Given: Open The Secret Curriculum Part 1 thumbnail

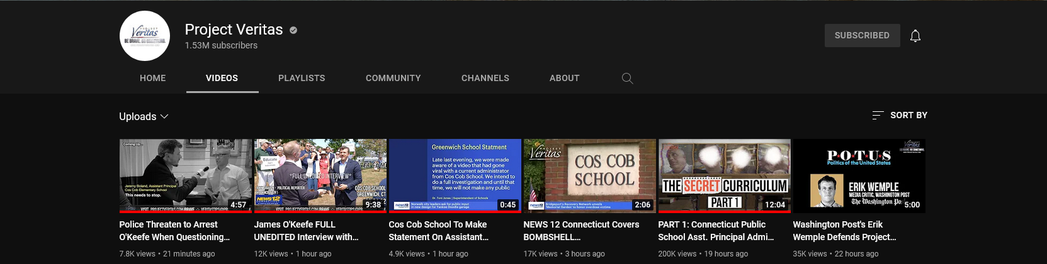Looking at the screenshot, I should (x=724, y=175).
